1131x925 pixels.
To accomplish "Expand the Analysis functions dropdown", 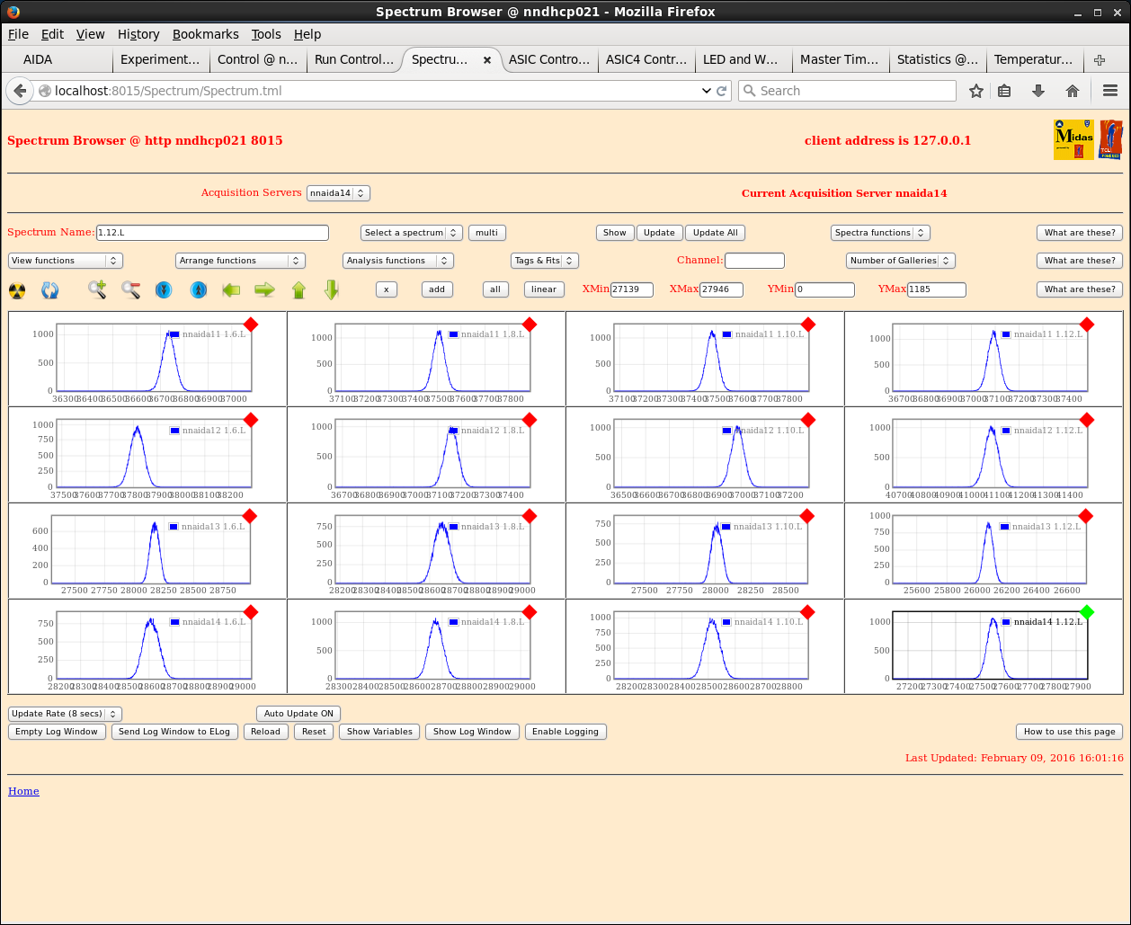I will coord(397,261).
